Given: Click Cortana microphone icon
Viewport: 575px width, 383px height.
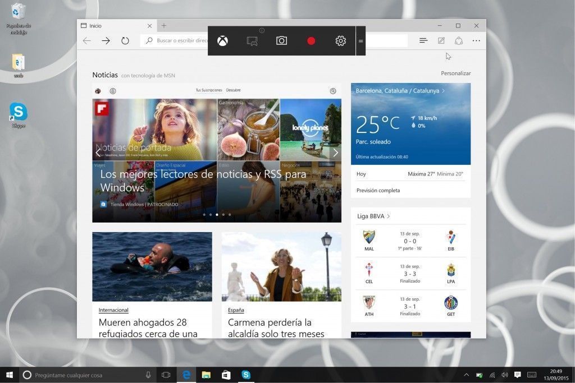Looking at the screenshot, I should [148, 375].
